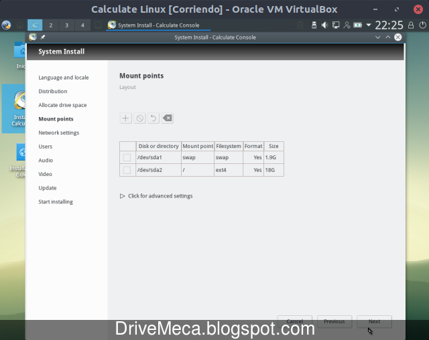Close the System Install console window
The width and height of the screenshot is (429, 340).
click(398, 37)
